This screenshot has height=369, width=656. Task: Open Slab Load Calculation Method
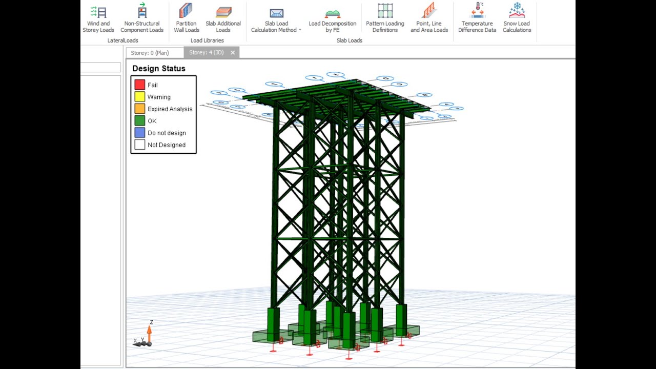[x=276, y=19]
